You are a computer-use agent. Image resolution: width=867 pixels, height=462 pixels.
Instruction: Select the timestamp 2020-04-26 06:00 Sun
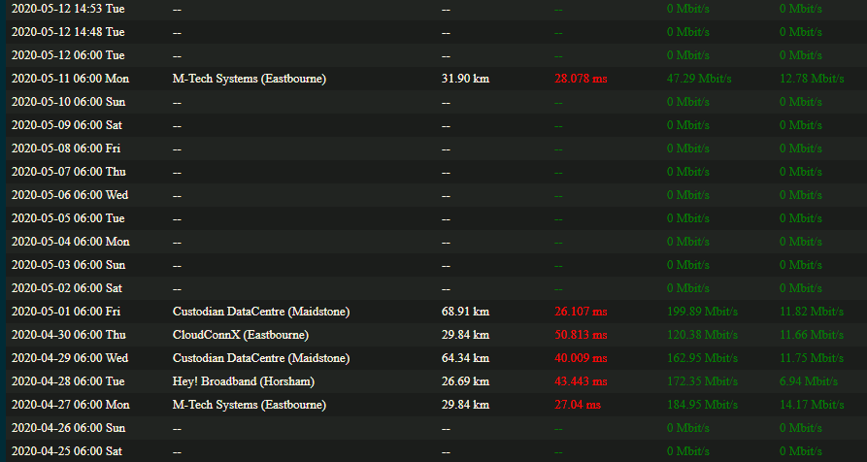tap(69, 428)
